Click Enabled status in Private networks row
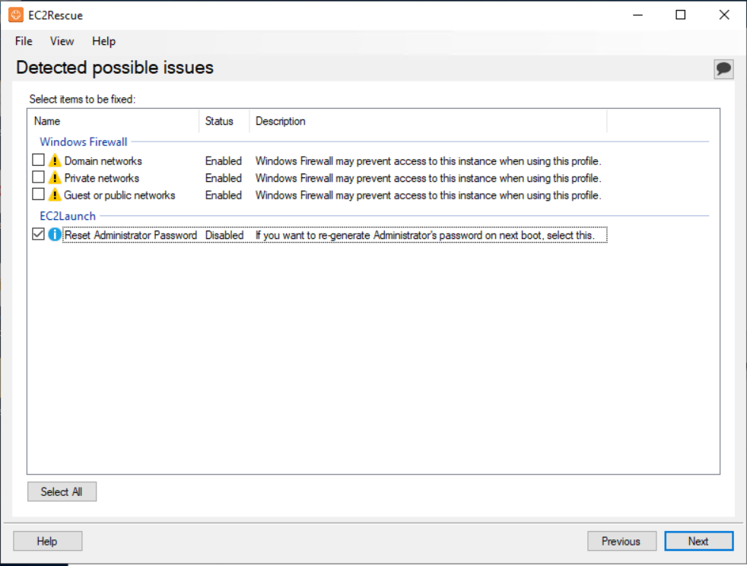Viewport: 747px width, 566px height. tap(224, 178)
